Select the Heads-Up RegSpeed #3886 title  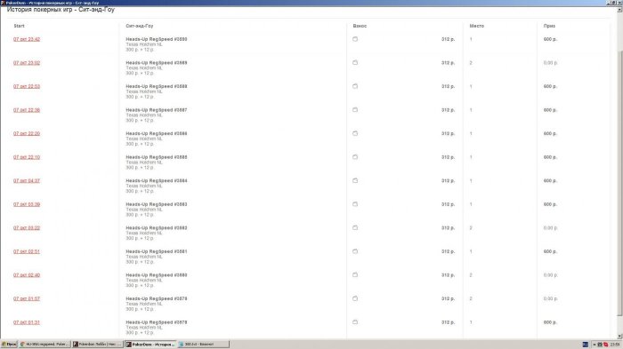pyautogui.click(x=156, y=134)
